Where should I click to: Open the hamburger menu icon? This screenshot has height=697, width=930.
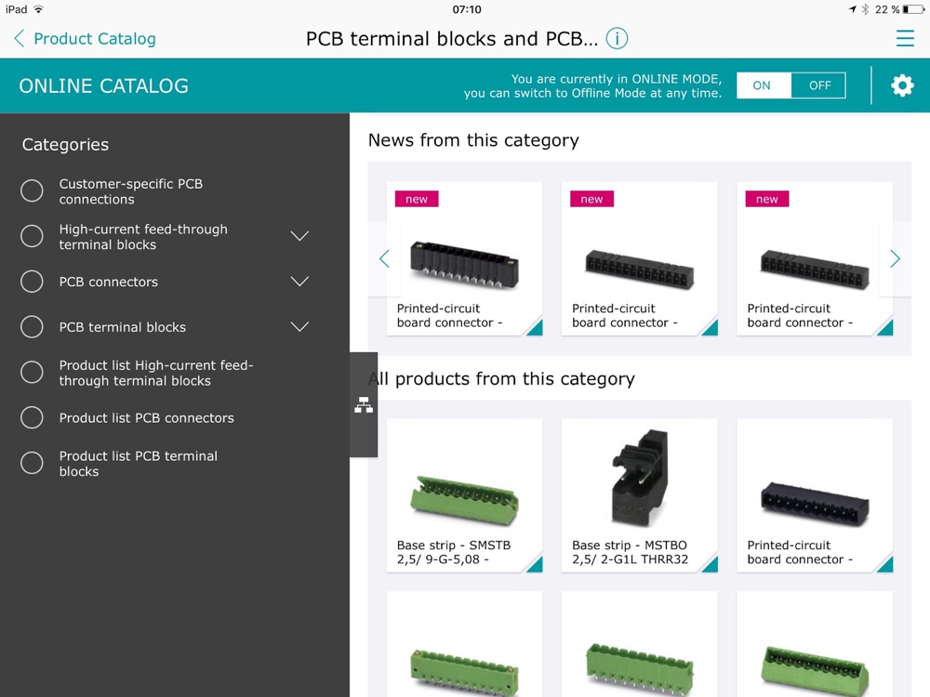(905, 38)
